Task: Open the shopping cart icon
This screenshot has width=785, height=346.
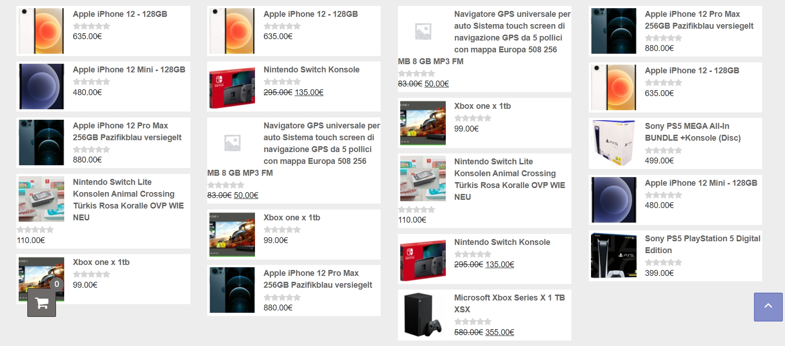Action: 41,303
